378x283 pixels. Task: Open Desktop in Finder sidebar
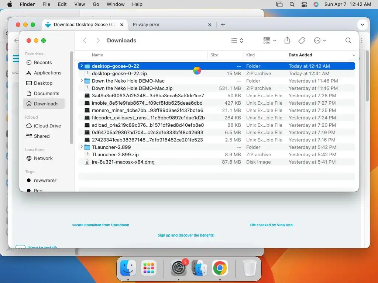[x=44, y=83]
